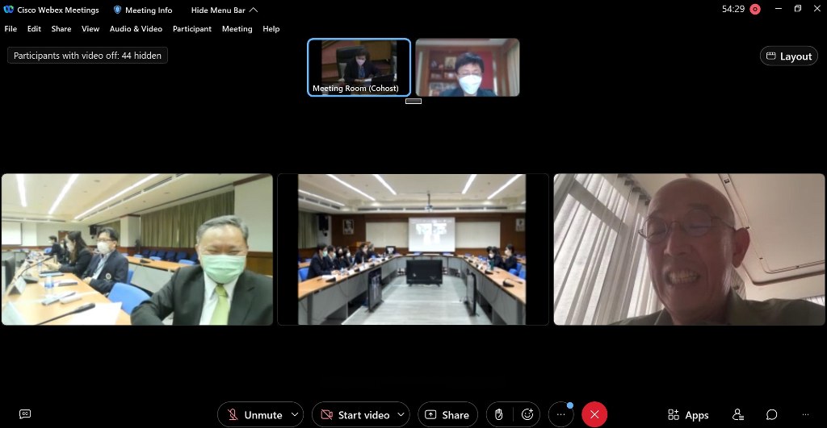The height and width of the screenshot is (428, 827).
Task: Open the Participant menu
Action: point(191,29)
